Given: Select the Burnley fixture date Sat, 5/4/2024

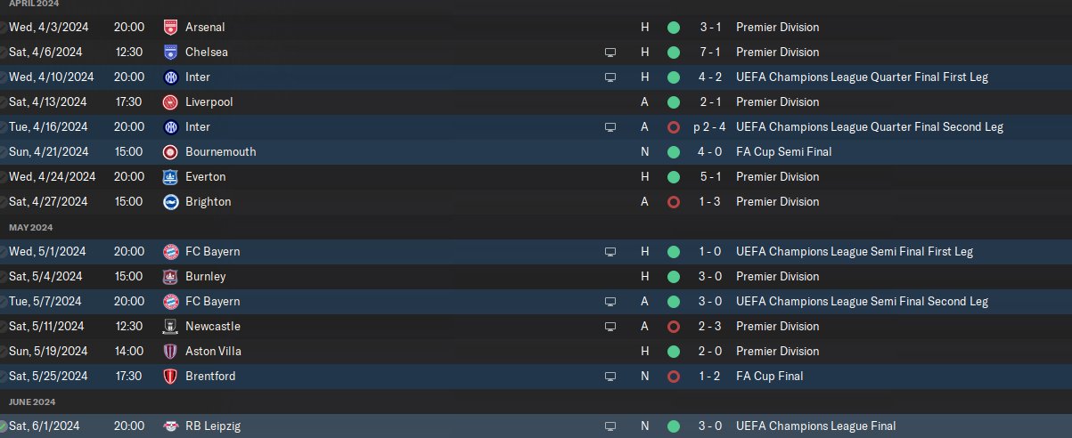Looking at the screenshot, I should (45, 277).
